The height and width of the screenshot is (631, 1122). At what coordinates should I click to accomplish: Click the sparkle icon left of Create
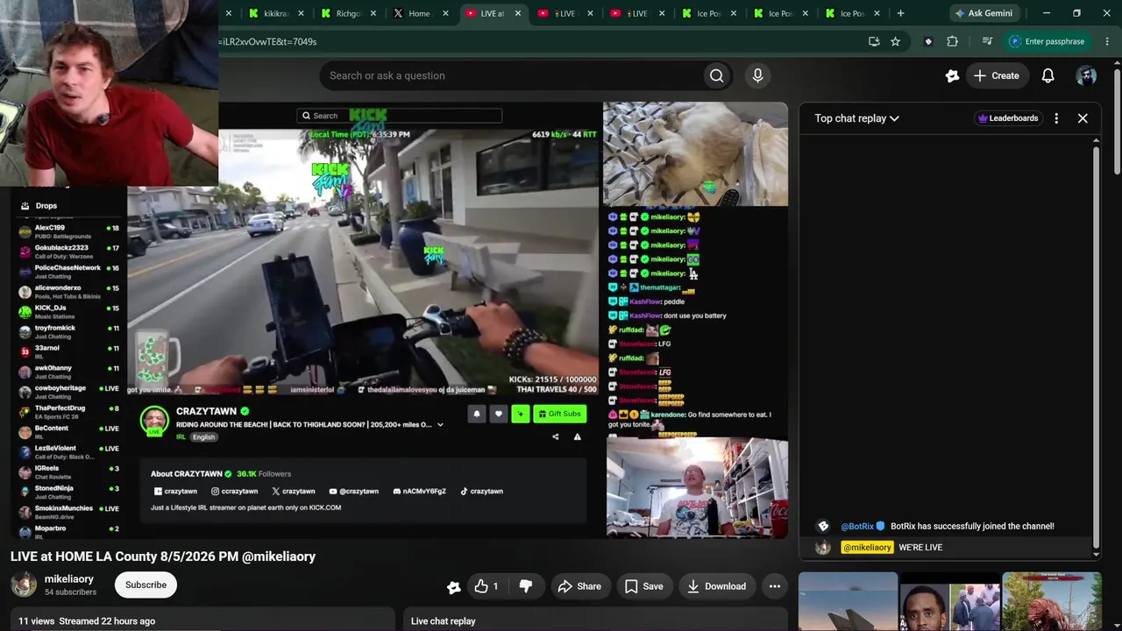(952, 75)
